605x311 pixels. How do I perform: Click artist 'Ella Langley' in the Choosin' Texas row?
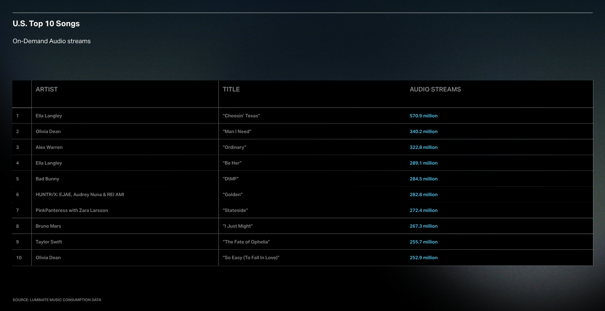point(49,116)
